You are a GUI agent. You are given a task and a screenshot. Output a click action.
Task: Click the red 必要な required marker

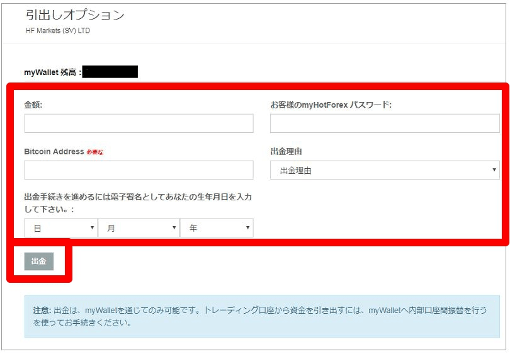tap(94, 152)
